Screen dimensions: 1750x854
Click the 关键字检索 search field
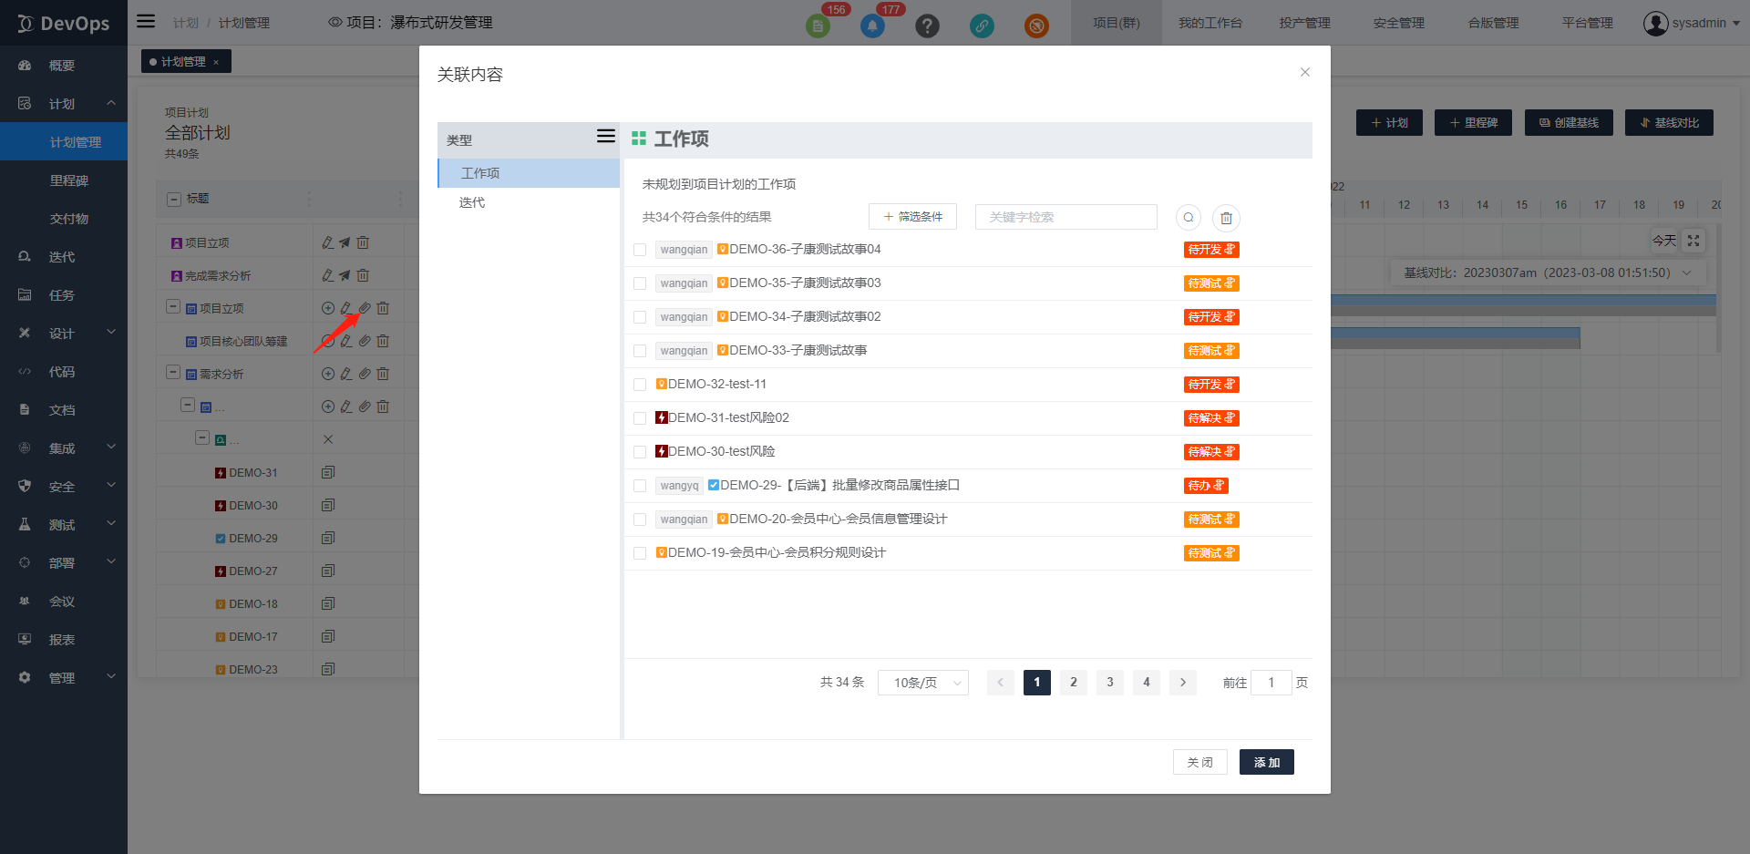coord(1065,217)
